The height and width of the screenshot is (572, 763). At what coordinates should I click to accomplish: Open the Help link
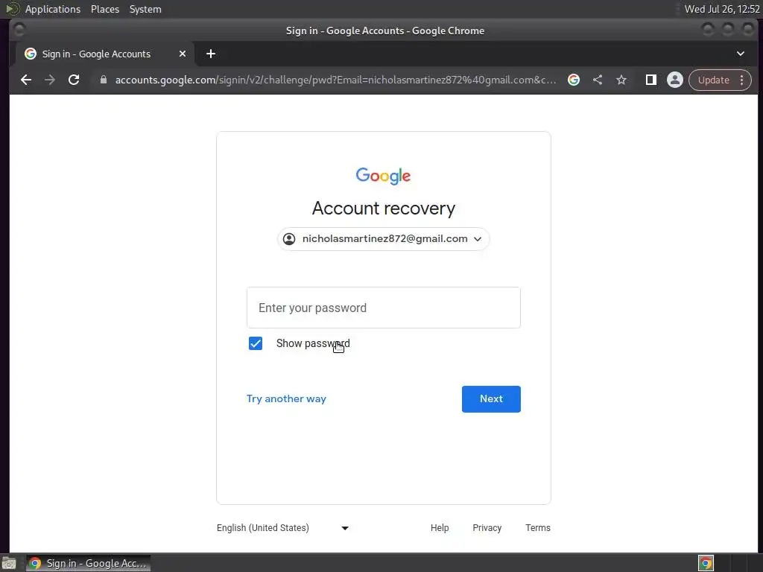[x=440, y=528]
